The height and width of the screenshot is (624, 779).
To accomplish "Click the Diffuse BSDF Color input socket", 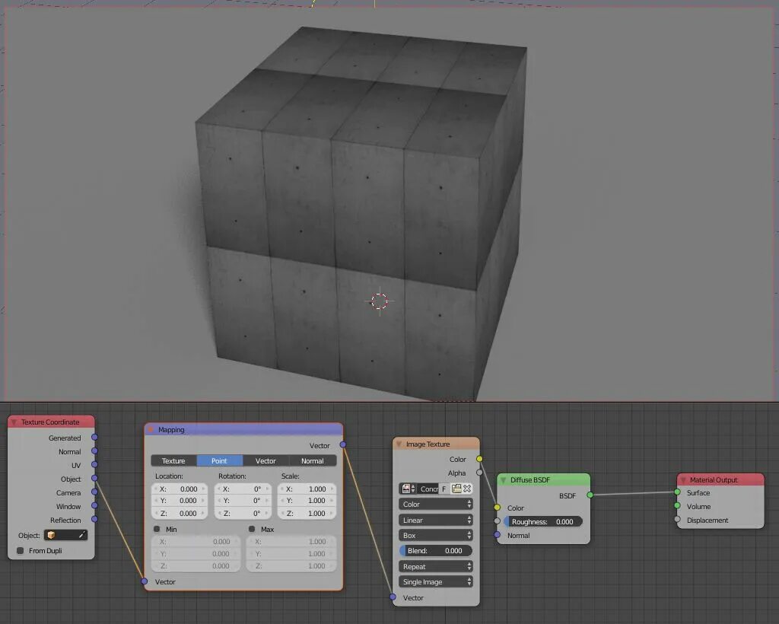I will 497,508.
